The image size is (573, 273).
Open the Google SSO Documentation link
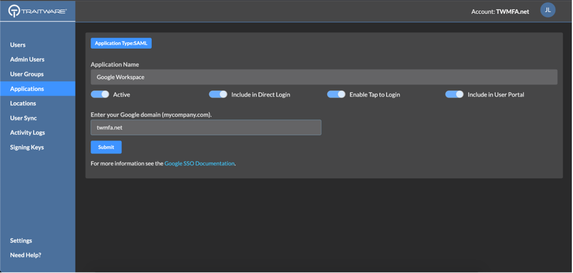[x=199, y=163]
